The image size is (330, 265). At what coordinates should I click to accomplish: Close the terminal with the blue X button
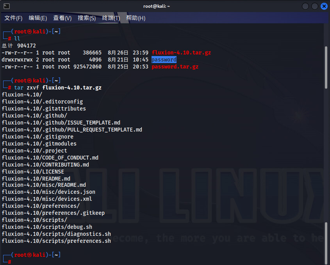click(324, 6)
